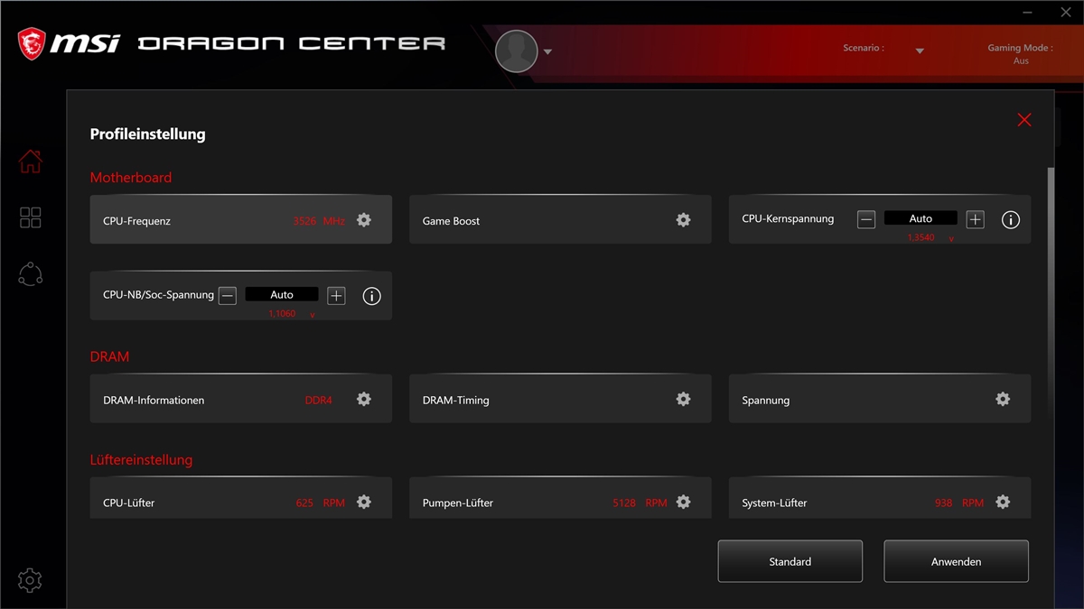The width and height of the screenshot is (1084, 609).
Task: Click the 625 RPM CPU fan value
Action: [321, 503]
